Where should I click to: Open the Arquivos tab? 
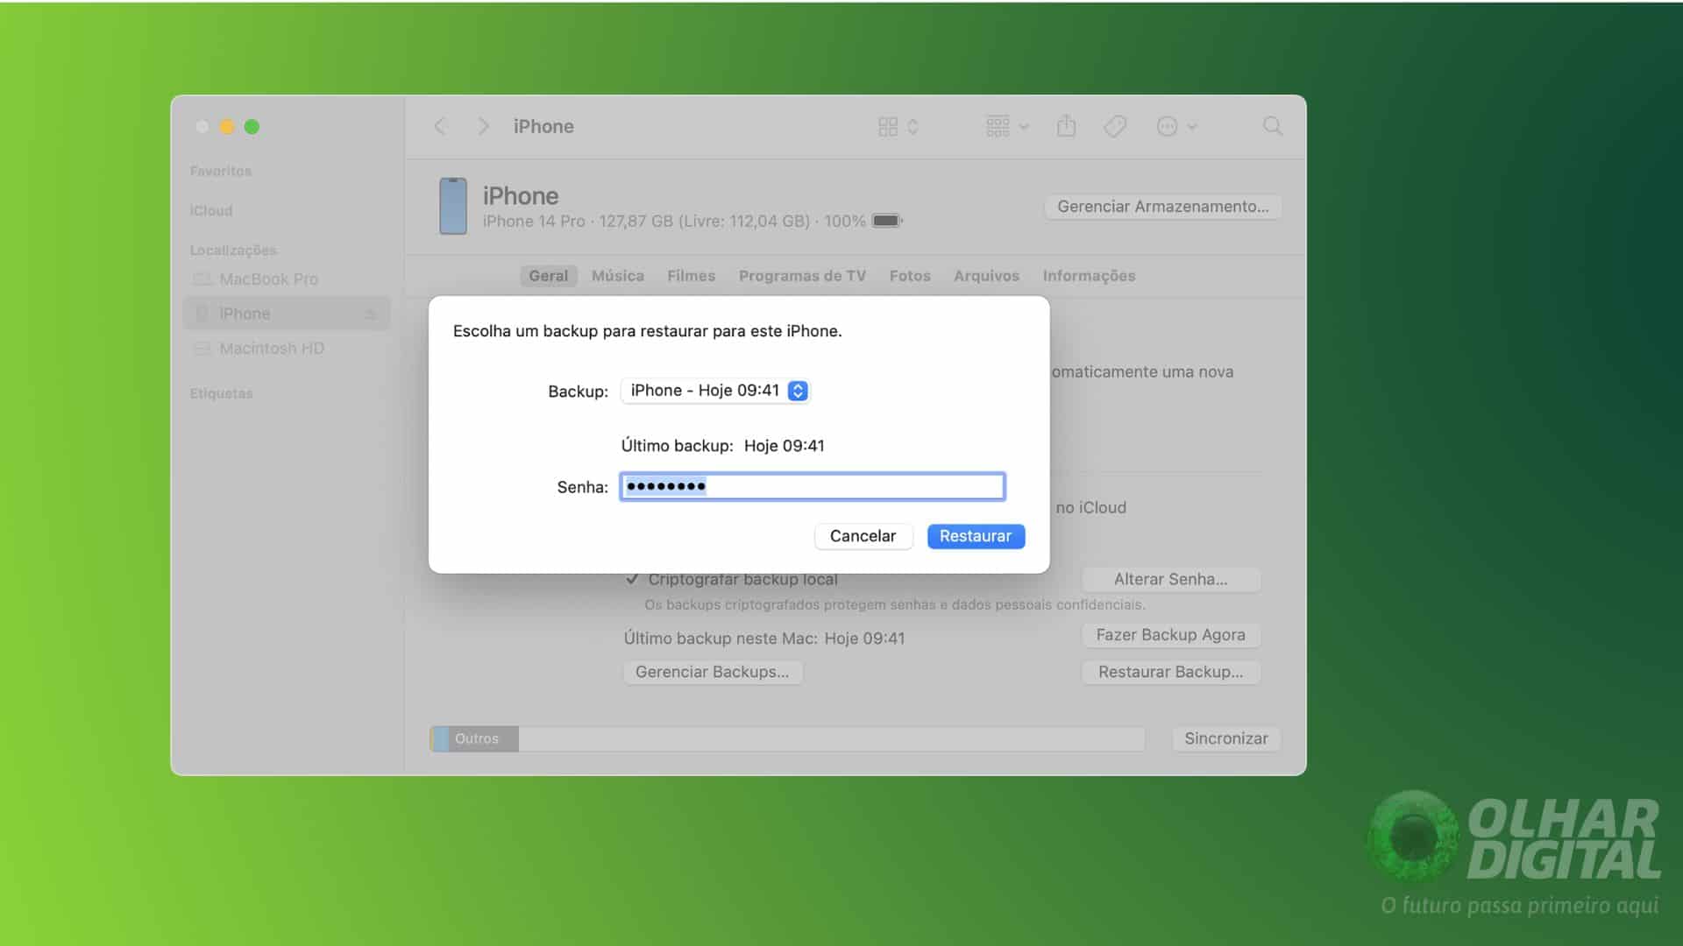[987, 276]
